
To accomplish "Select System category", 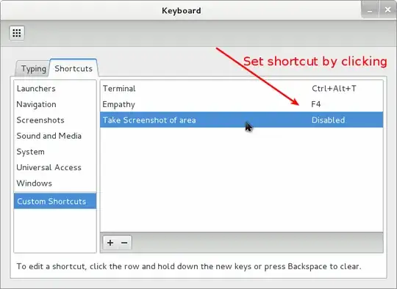I will [55, 152].
